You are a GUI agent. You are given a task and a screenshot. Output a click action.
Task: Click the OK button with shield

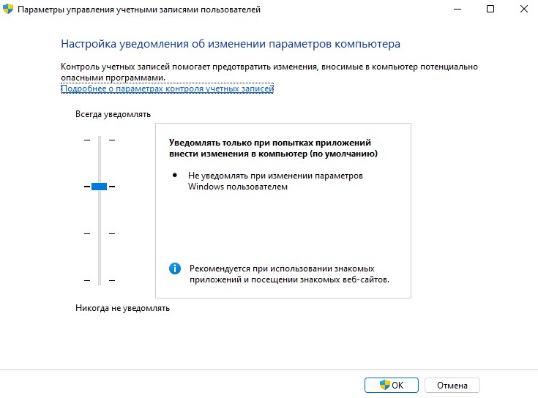coord(391,386)
